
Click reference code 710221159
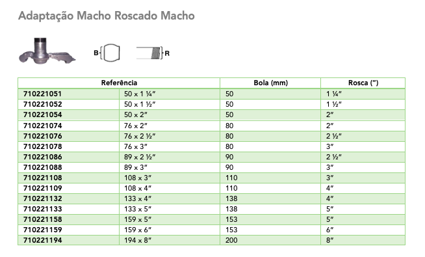42,230
